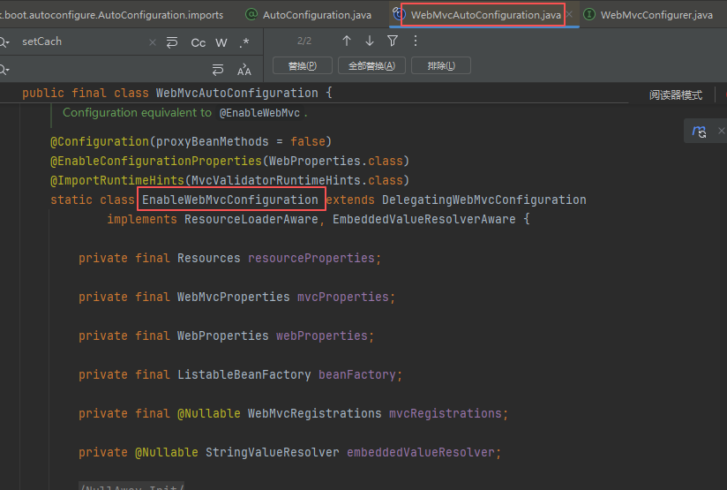Go to next occurrence arrow
This screenshot has width=727, height=490.
(370, 41)
